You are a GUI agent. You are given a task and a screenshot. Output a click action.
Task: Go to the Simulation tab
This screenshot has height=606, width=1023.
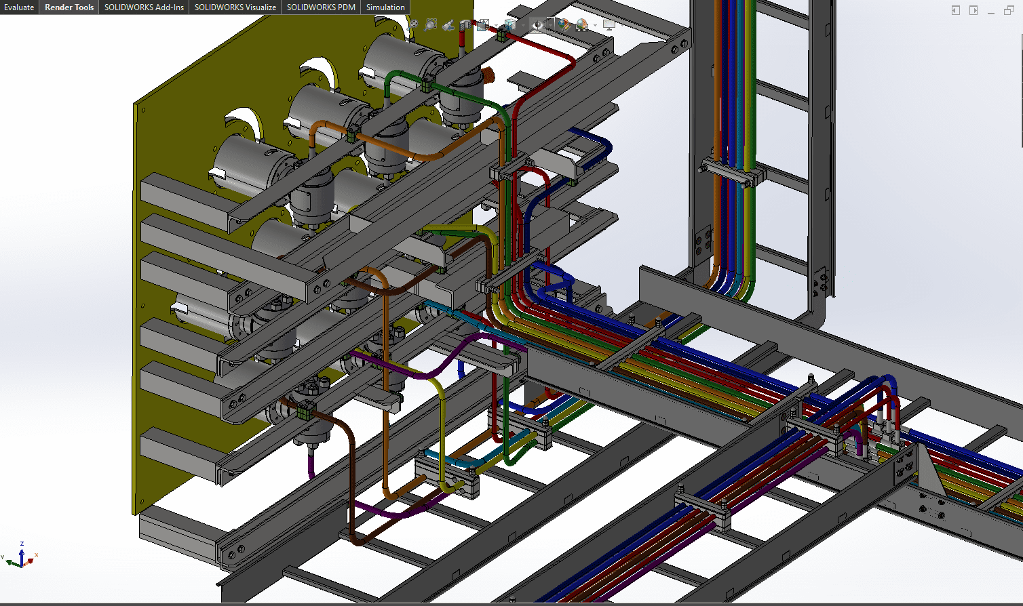tap(385, 7)
